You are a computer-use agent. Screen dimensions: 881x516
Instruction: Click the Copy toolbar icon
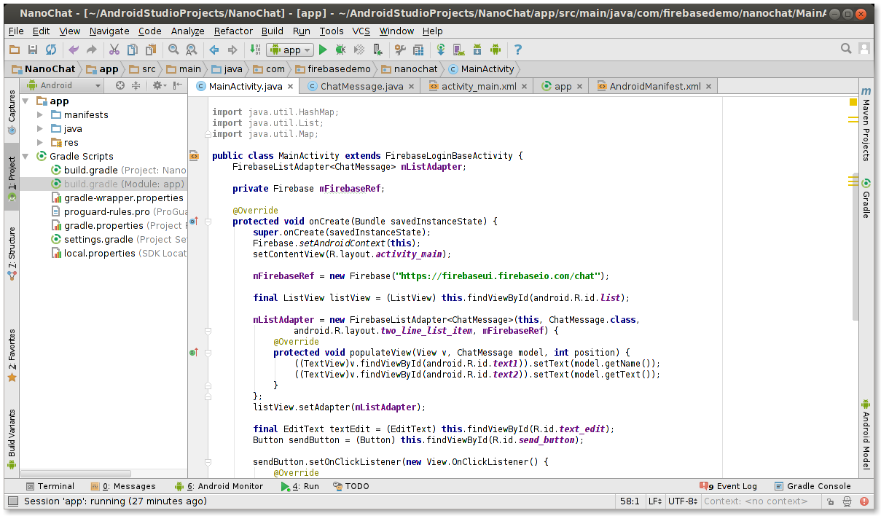tap(132, 50)
